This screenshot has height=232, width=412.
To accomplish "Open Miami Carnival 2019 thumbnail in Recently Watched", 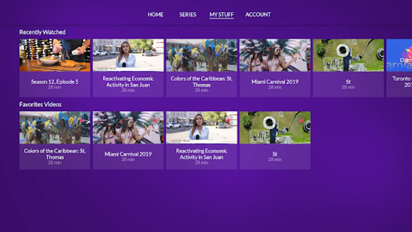I will pyautogui.click(x=275, y=55).
